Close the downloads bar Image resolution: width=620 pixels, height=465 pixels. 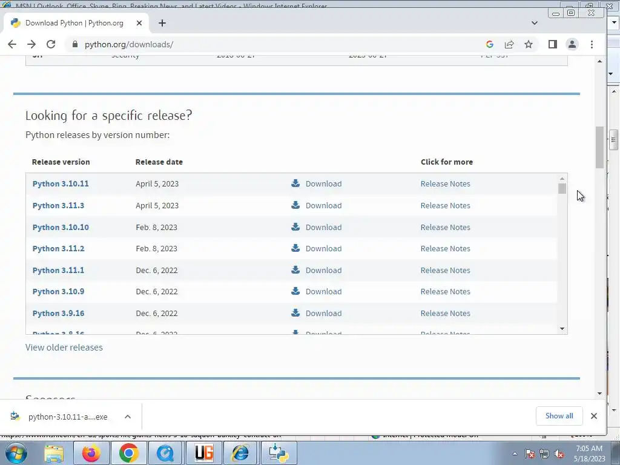point(594,416)
